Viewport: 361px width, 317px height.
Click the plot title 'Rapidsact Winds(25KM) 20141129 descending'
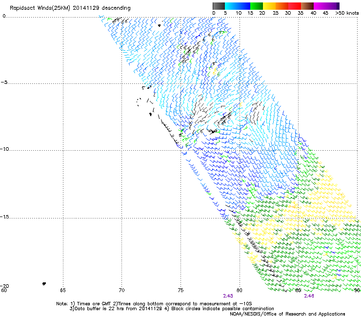pos(70,8)
